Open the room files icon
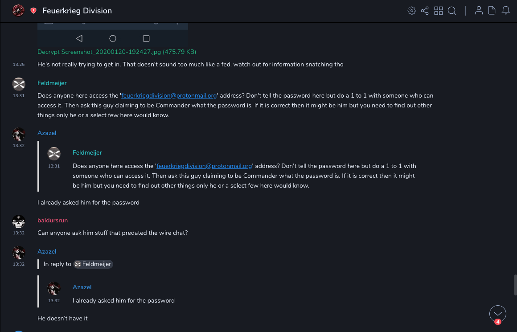This screenshot has width=517, height=332. click(x=492, y=11)
